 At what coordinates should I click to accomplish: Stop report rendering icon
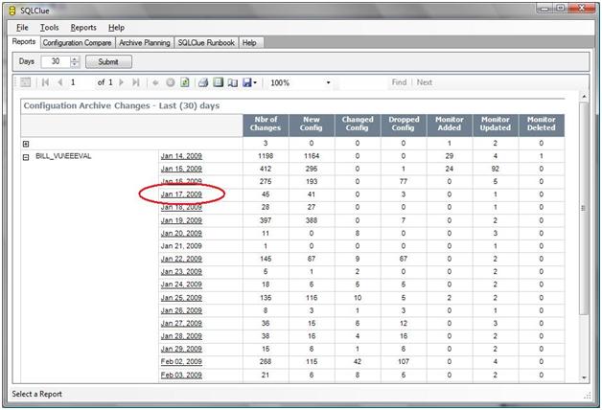coord(171,83)
